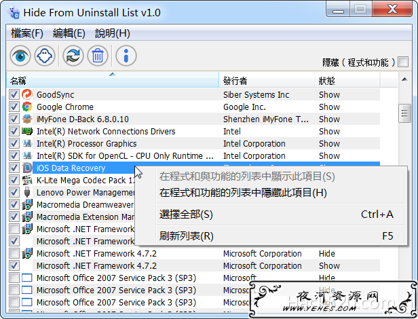Screen dimensions: 418x319
Task: Check the unchecked .NET Framework 4.7.2 Hide checkbox
Action: pyautogui.click(x=14, y=253)
